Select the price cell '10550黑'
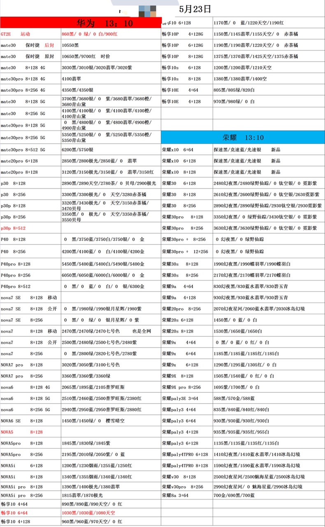325x527 pixels. [111, 45]
